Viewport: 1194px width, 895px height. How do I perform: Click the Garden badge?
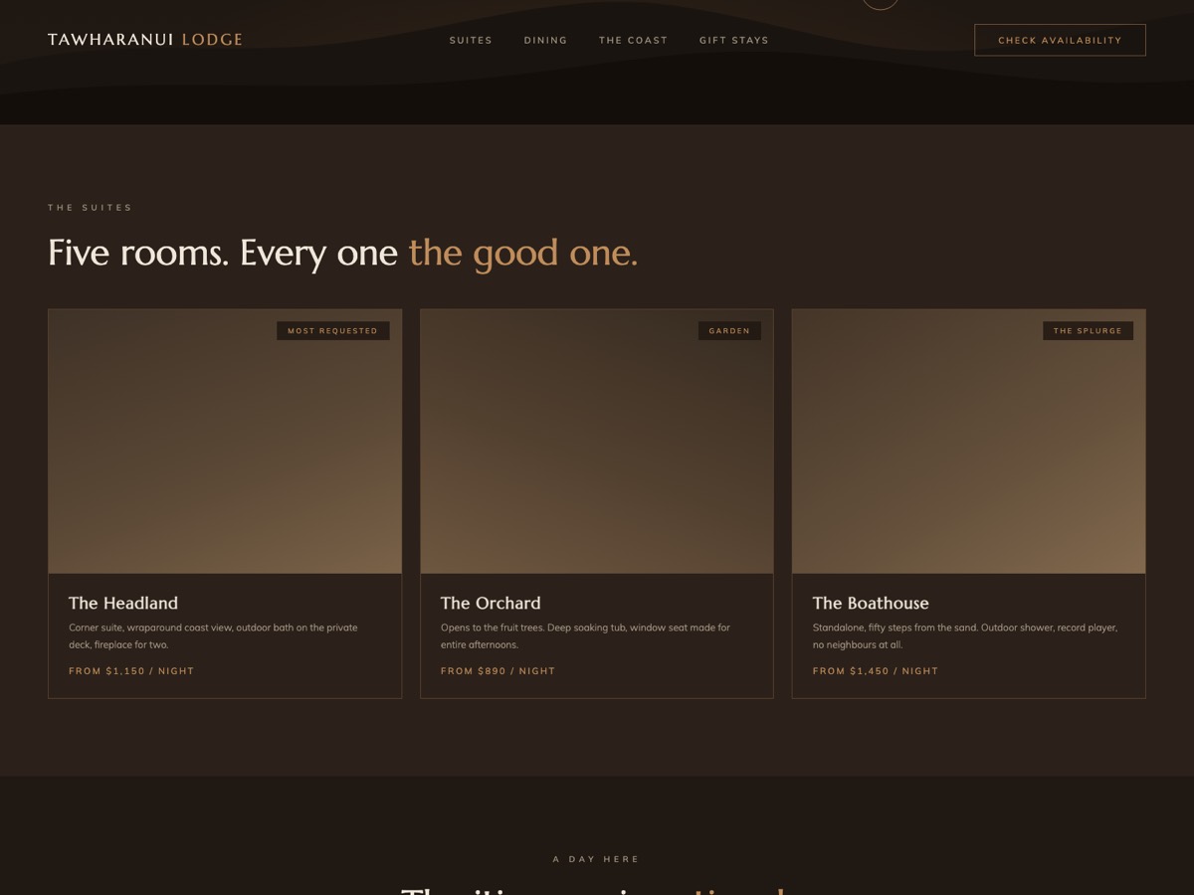coord(729,331)
